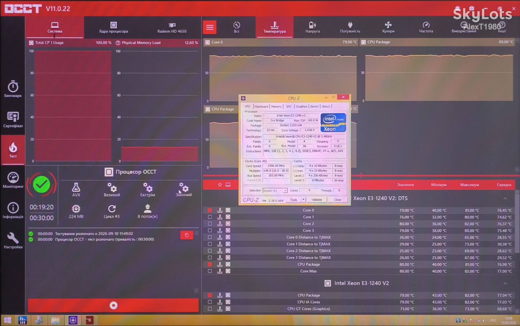Open the Кулери sensor tab
This screenshot has height=326, width=520.
coord(388,27)
